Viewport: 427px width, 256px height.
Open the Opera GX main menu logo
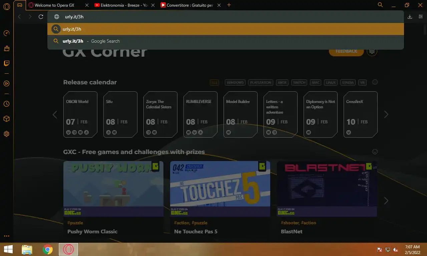pos(7,7)
